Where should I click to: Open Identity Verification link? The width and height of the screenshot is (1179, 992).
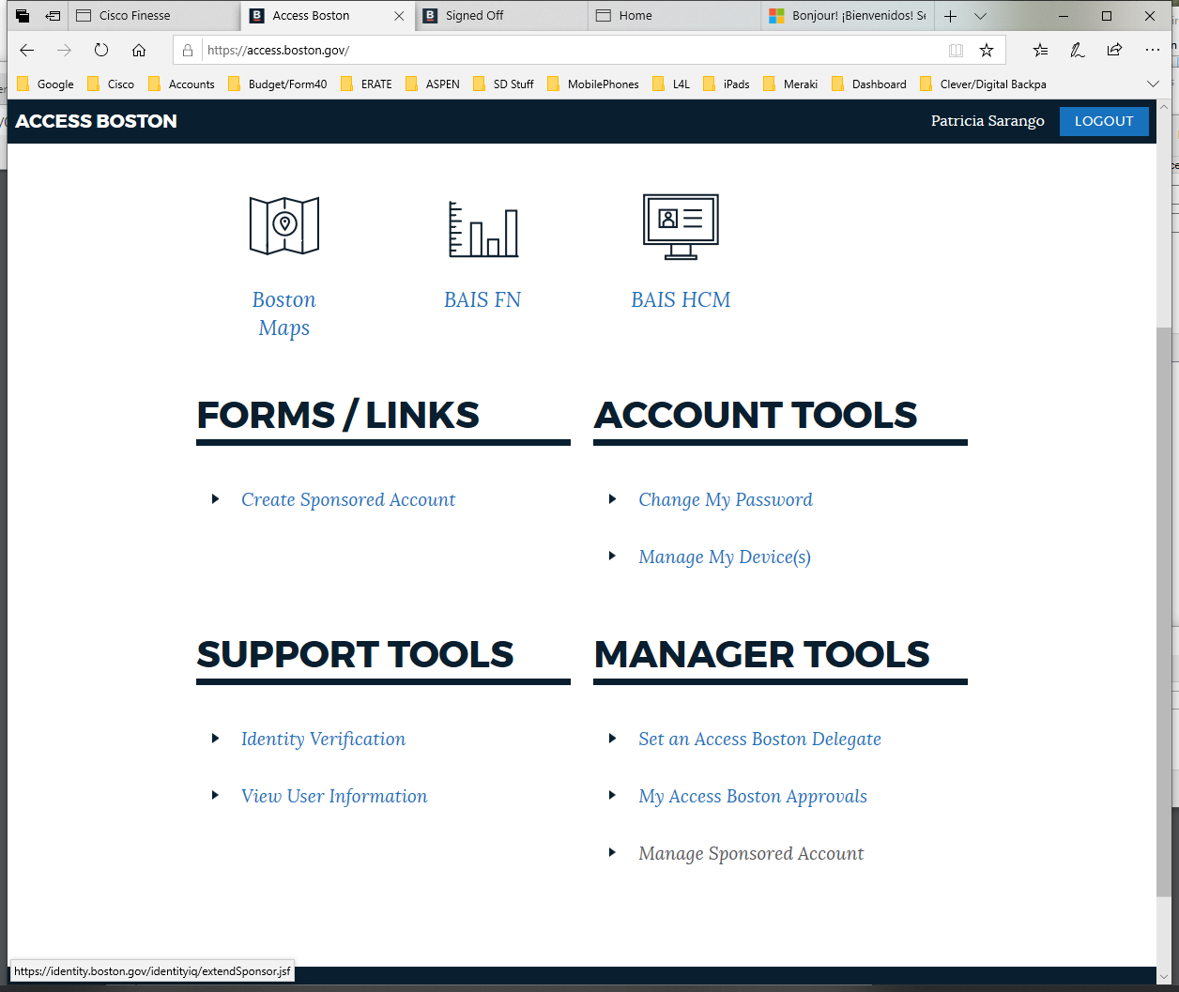coord(323,740)
